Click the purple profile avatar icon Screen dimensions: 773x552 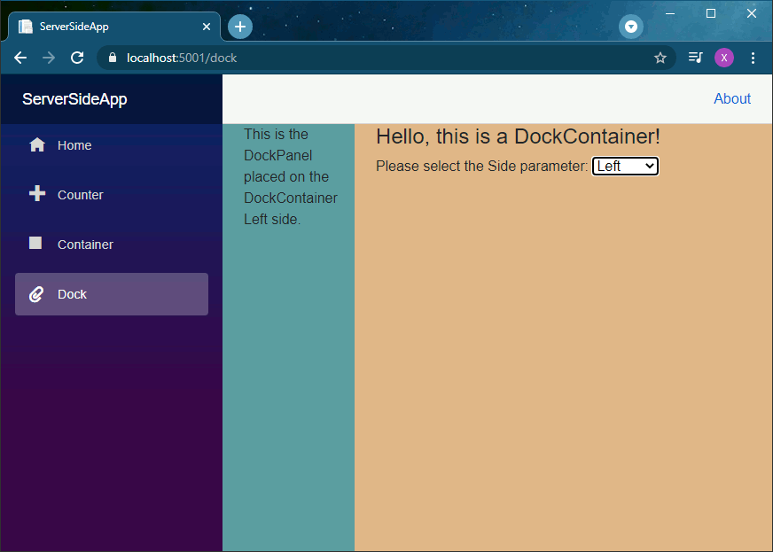724,57
